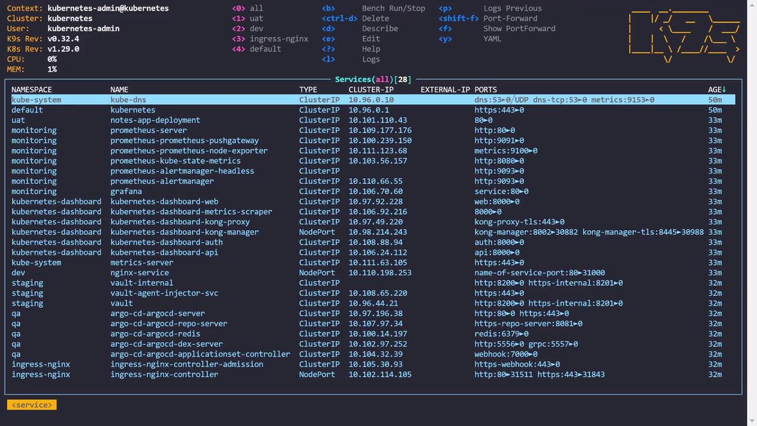The height and width of the screenshot is (426, 757).
Task: Select the all namespaces shortcut
Action: (x=256, y=8)
